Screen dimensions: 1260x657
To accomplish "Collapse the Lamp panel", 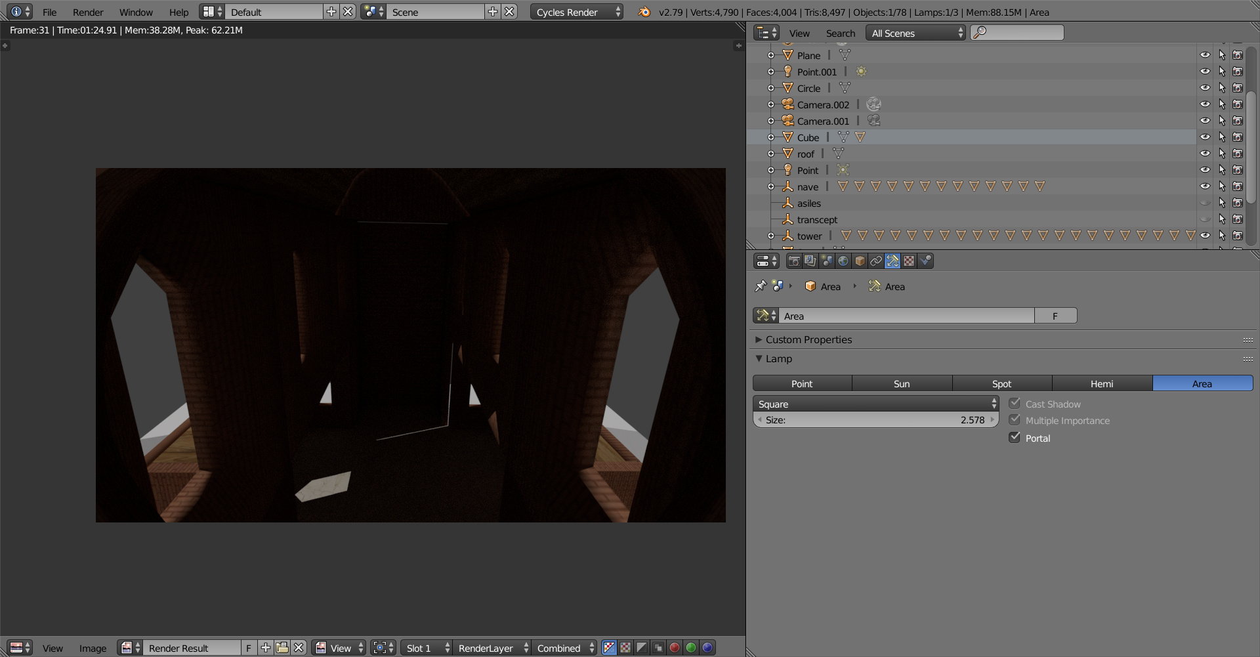I will (759, 358).
